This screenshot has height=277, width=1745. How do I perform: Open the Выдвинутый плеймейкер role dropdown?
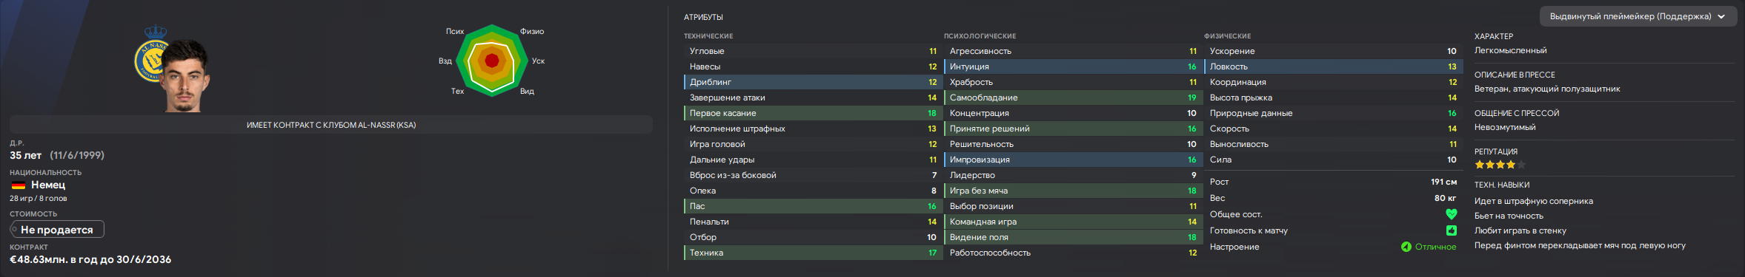pos(1637,16)
